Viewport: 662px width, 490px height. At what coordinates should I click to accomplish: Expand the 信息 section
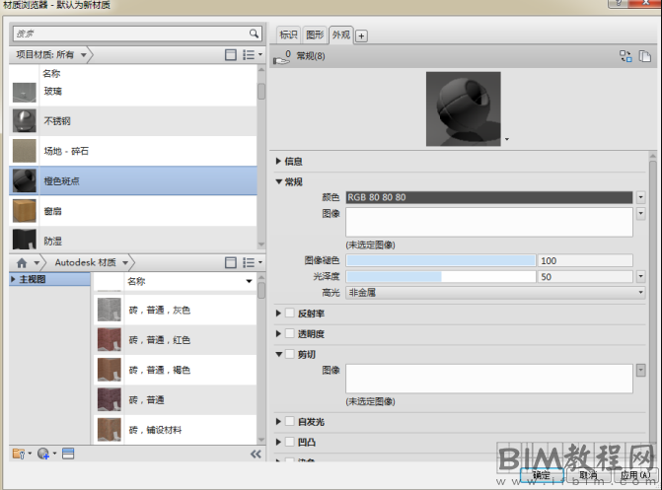[x=278, y=161]
